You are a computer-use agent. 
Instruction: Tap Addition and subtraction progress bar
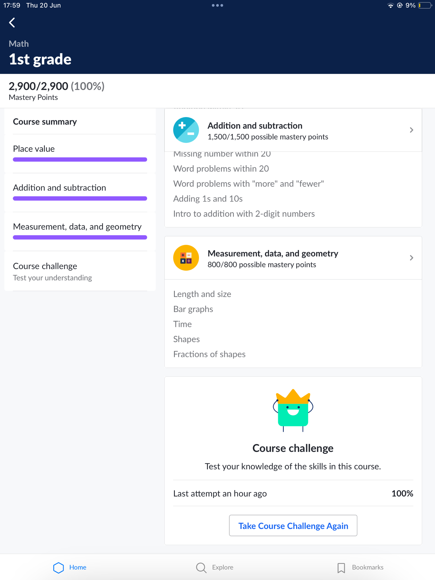80,199
